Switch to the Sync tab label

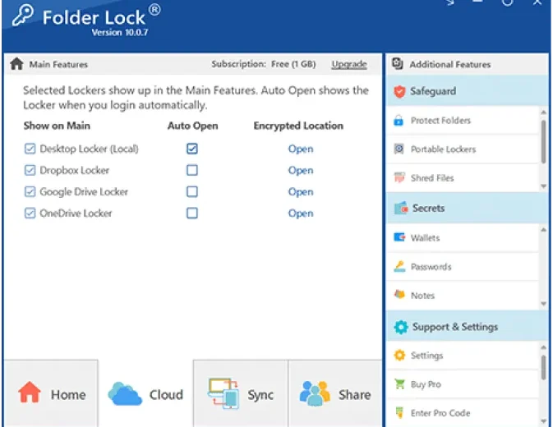tap(260, 395)
